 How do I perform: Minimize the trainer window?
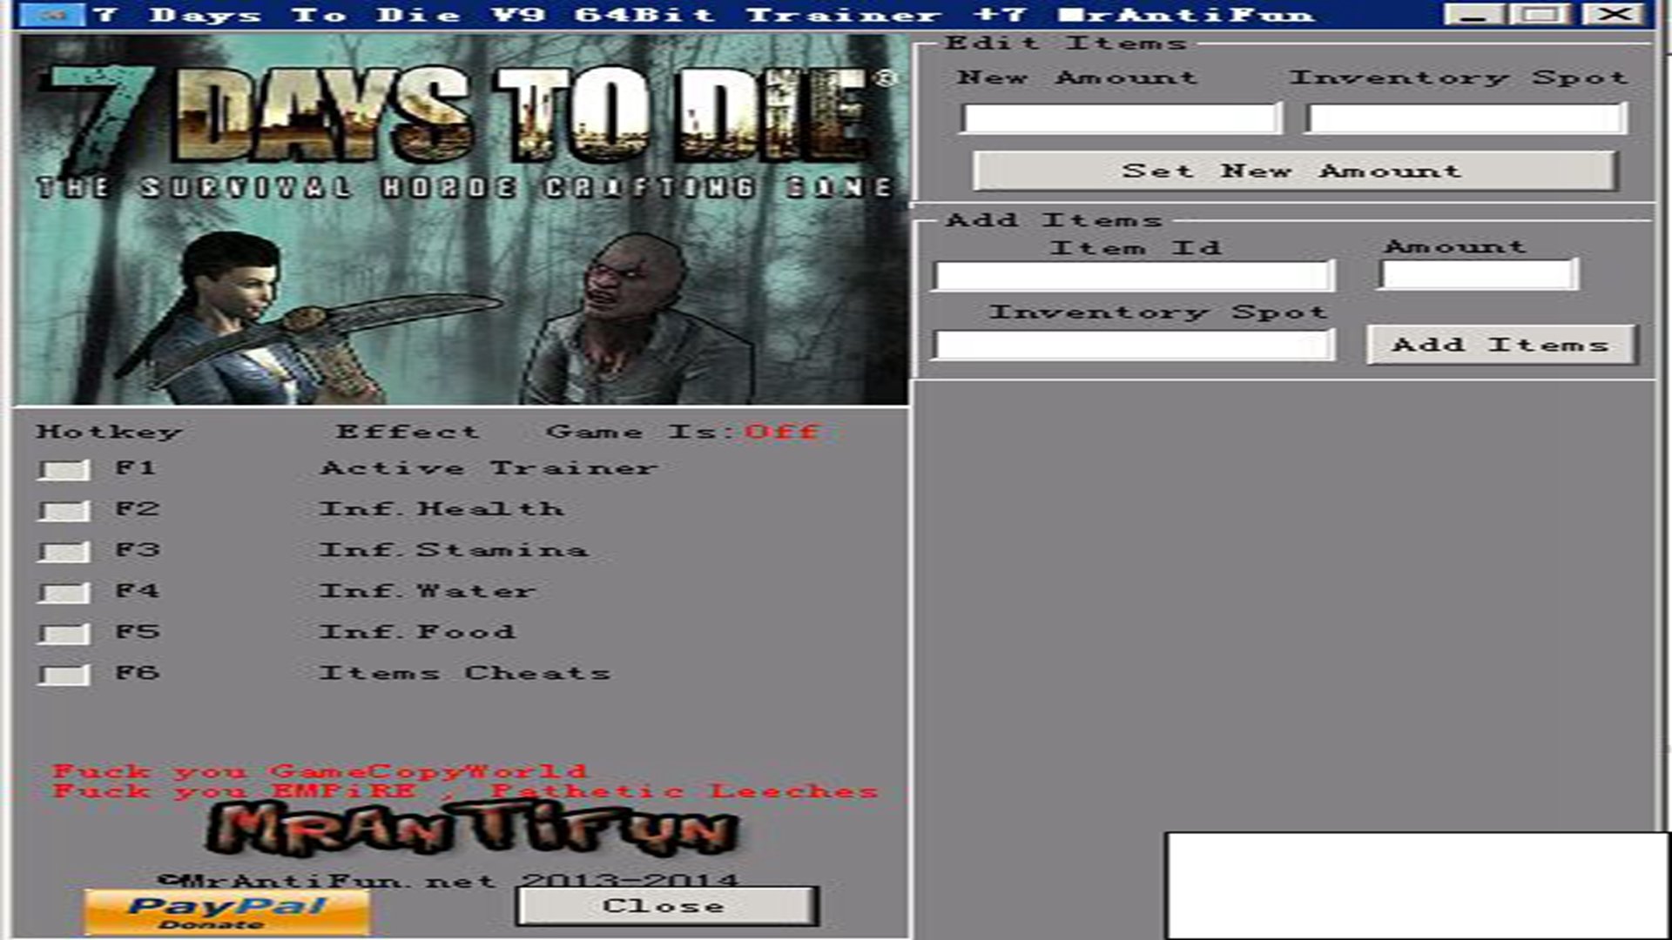[1473, 14]
